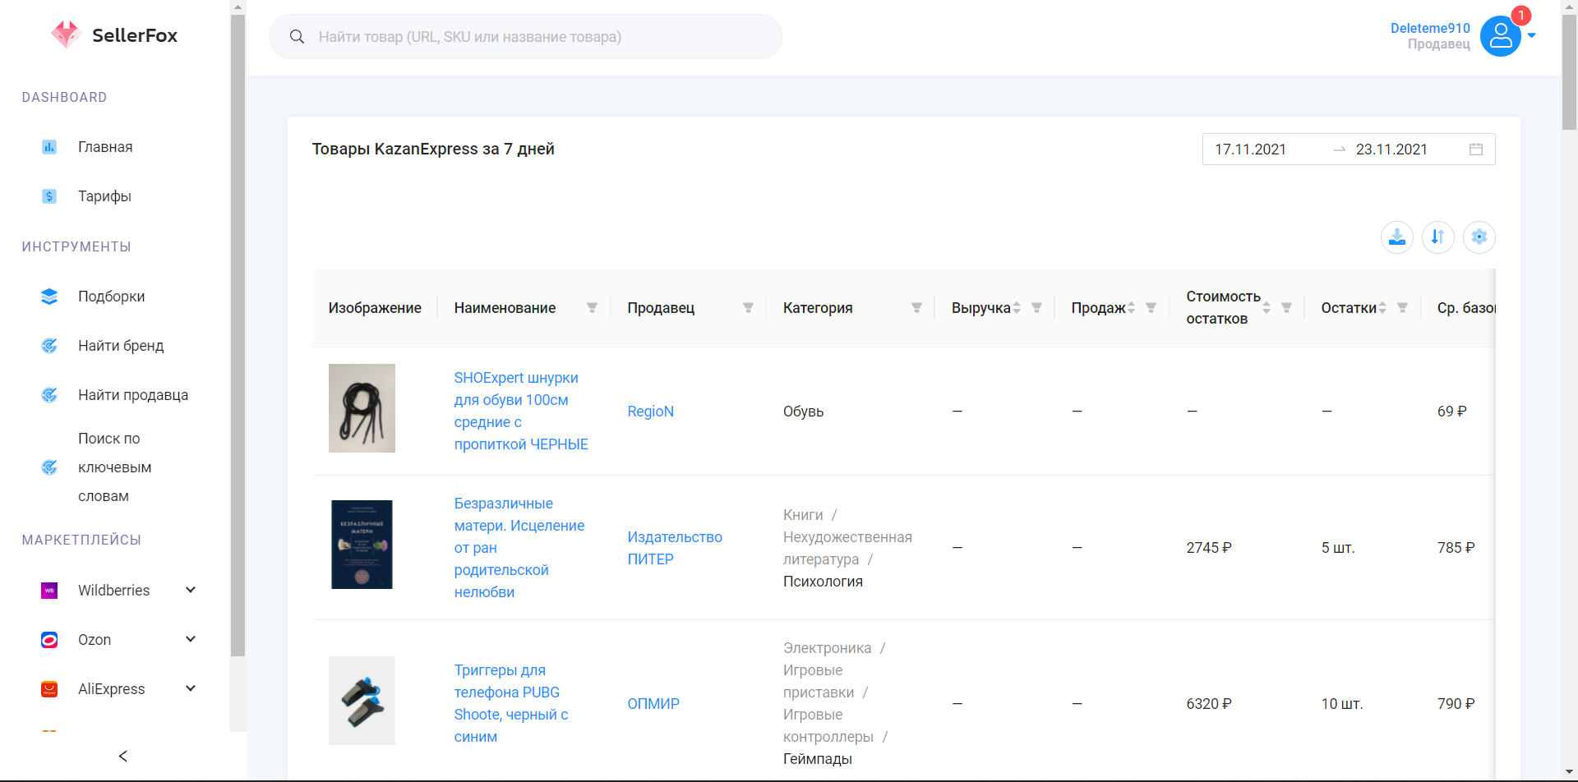
Task: Open Подборки tool
Action: click(x=111, y=297)
